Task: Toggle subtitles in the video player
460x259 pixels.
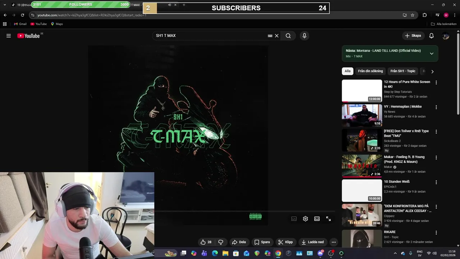Action: click(294, 219)
